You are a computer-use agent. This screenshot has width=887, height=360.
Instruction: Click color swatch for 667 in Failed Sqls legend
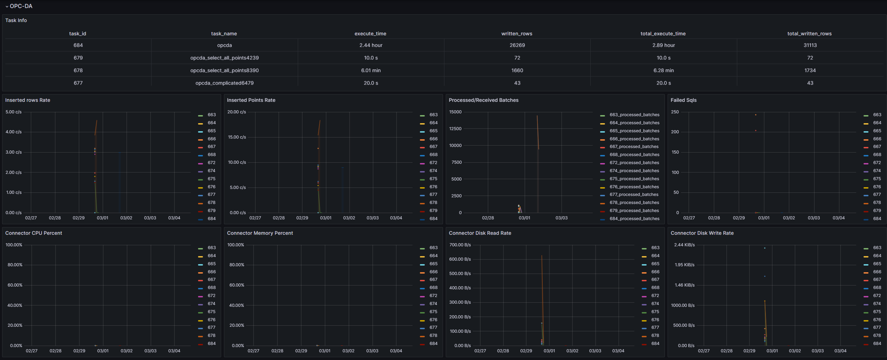pos(866,147)
